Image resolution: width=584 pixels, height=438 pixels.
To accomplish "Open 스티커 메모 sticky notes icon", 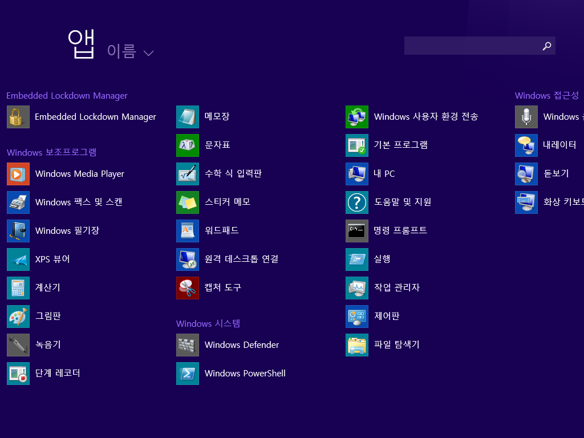I will point(188,202).
